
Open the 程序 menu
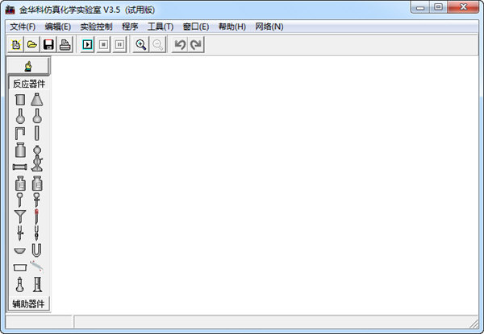click(130, 27)
